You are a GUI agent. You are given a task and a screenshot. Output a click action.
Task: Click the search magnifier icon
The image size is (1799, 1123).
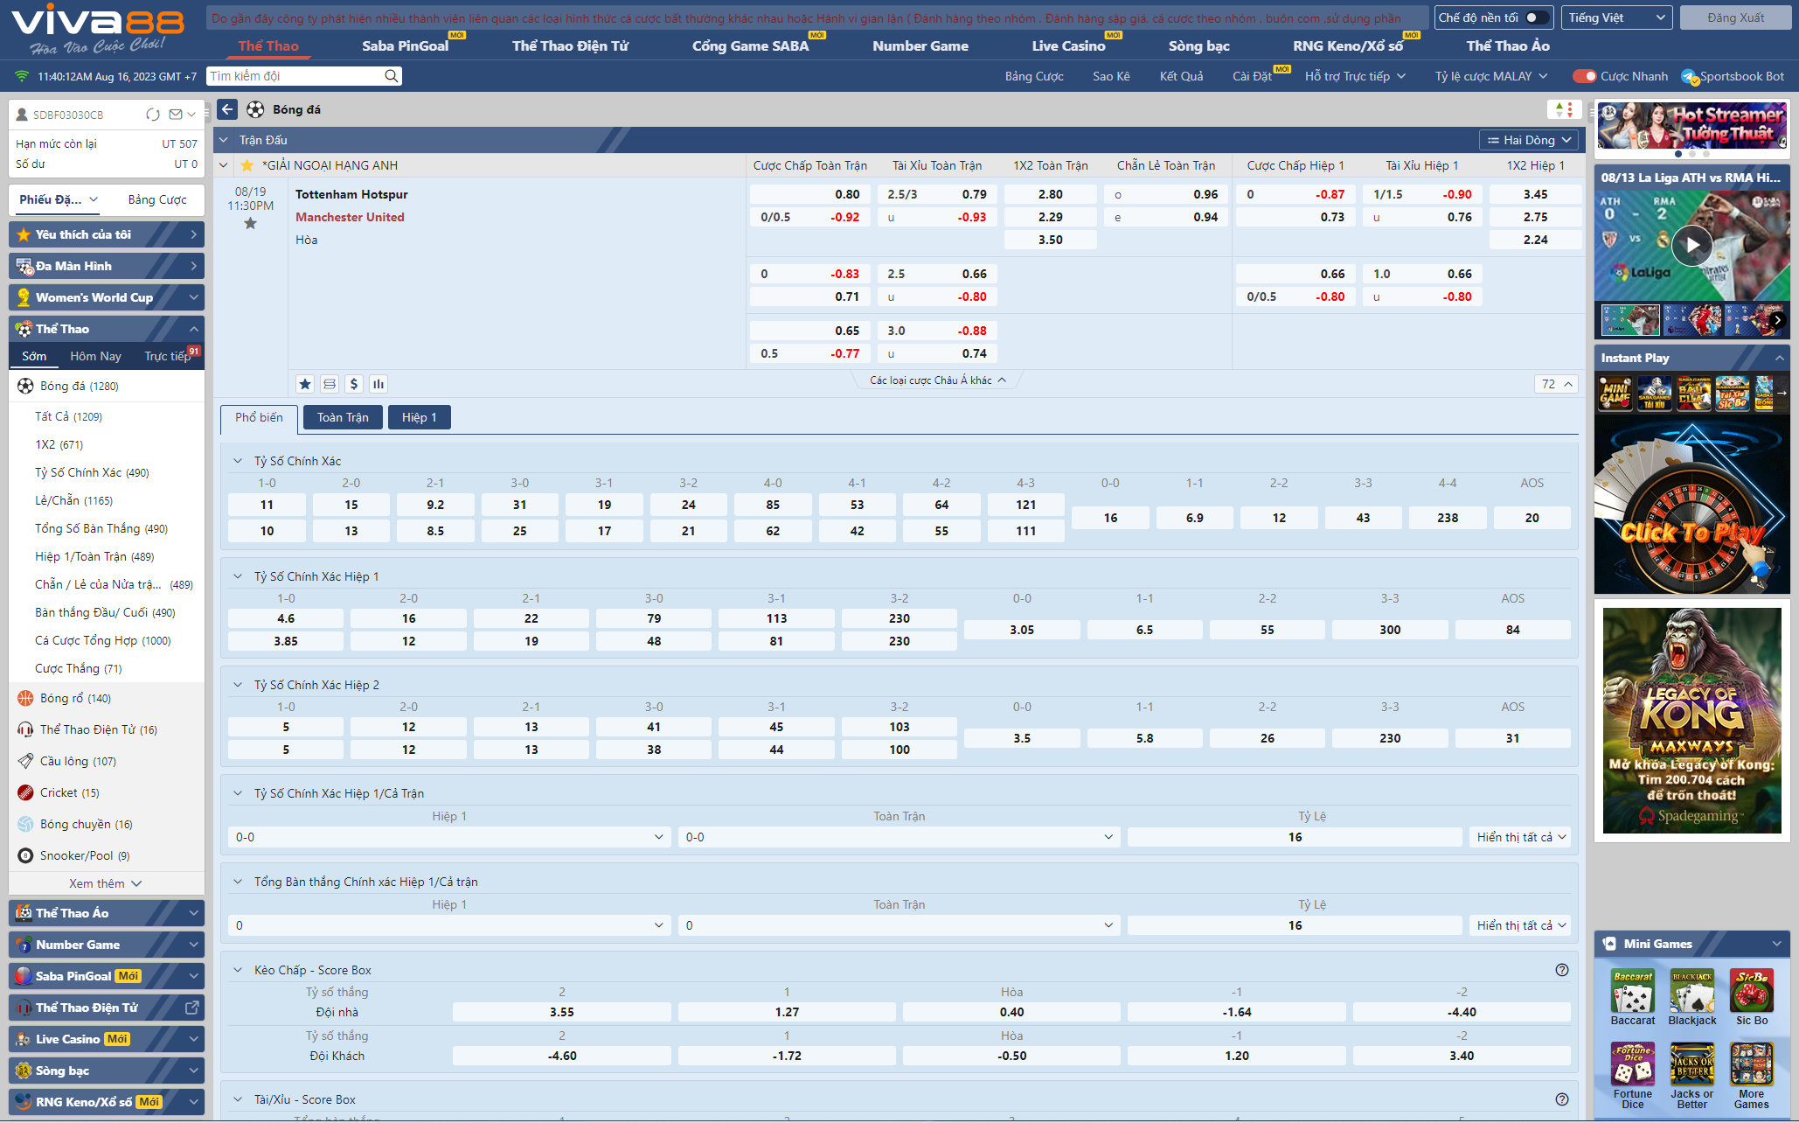(x=392, y=76)
